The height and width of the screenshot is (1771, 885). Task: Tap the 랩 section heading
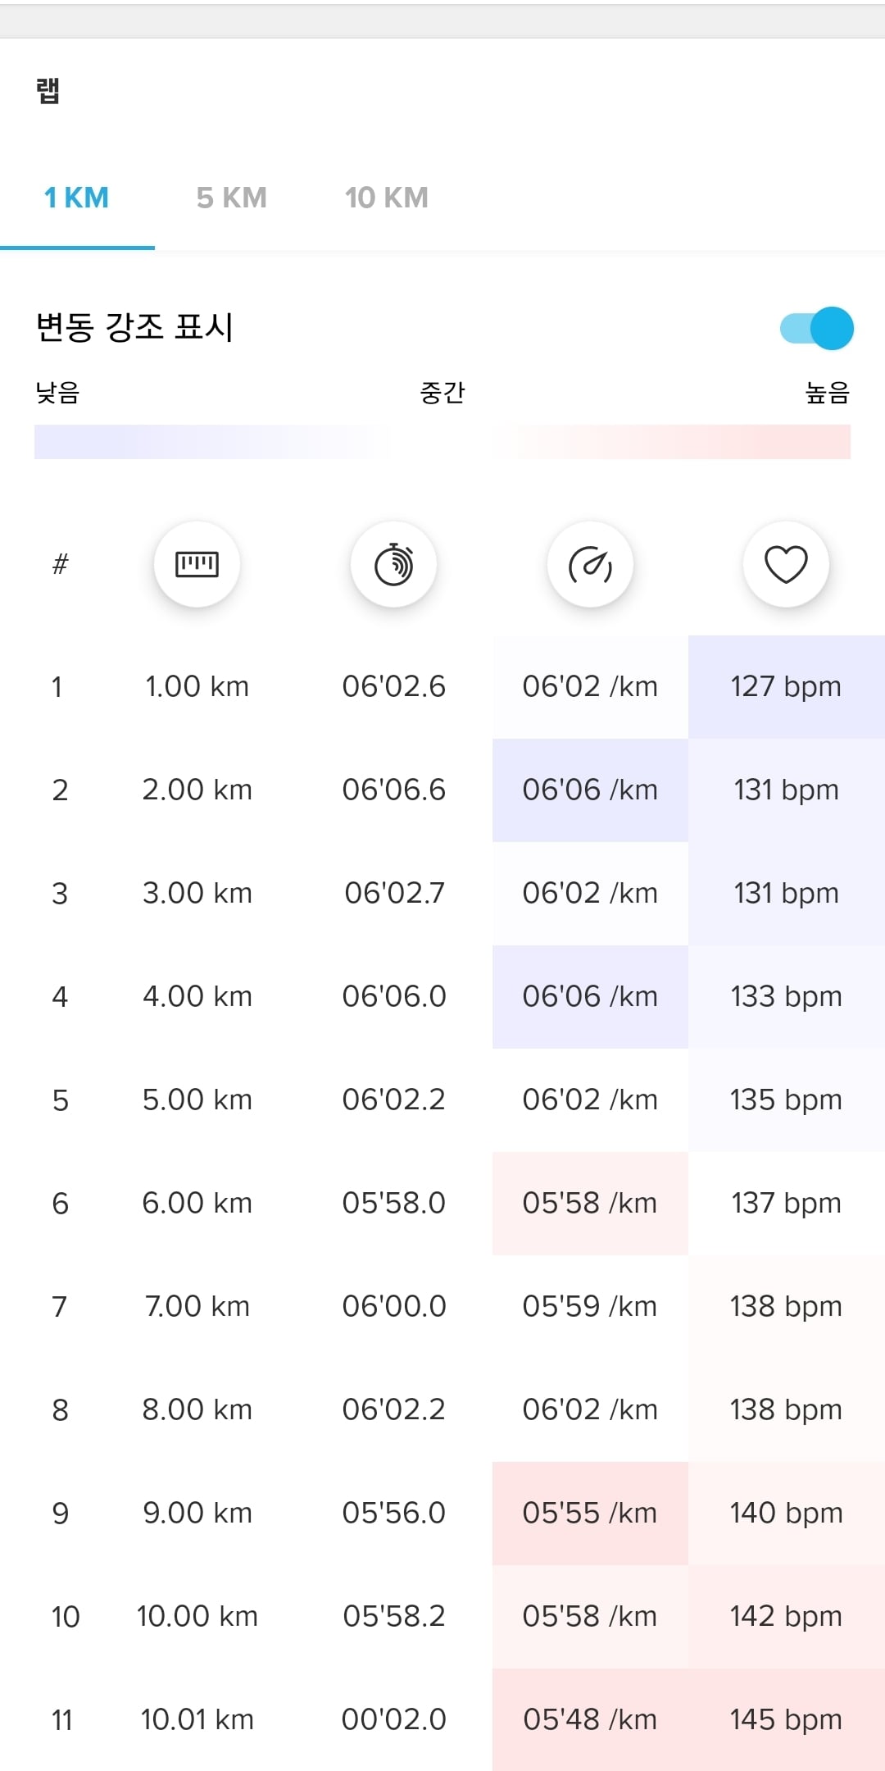click(x=48, y=90)
